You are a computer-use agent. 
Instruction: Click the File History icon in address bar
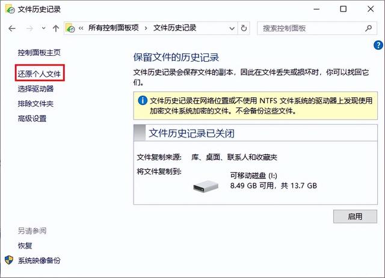pyautogui.click(x=70, y=28)
